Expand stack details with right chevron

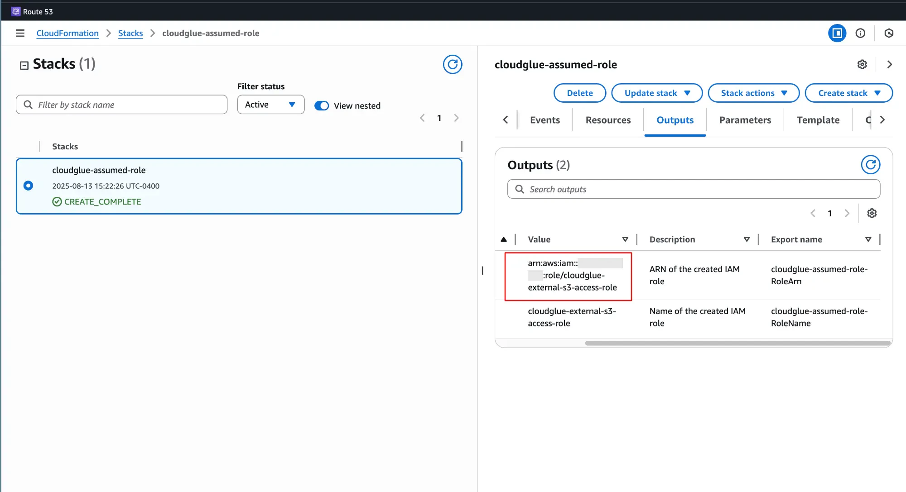[889, 64]
